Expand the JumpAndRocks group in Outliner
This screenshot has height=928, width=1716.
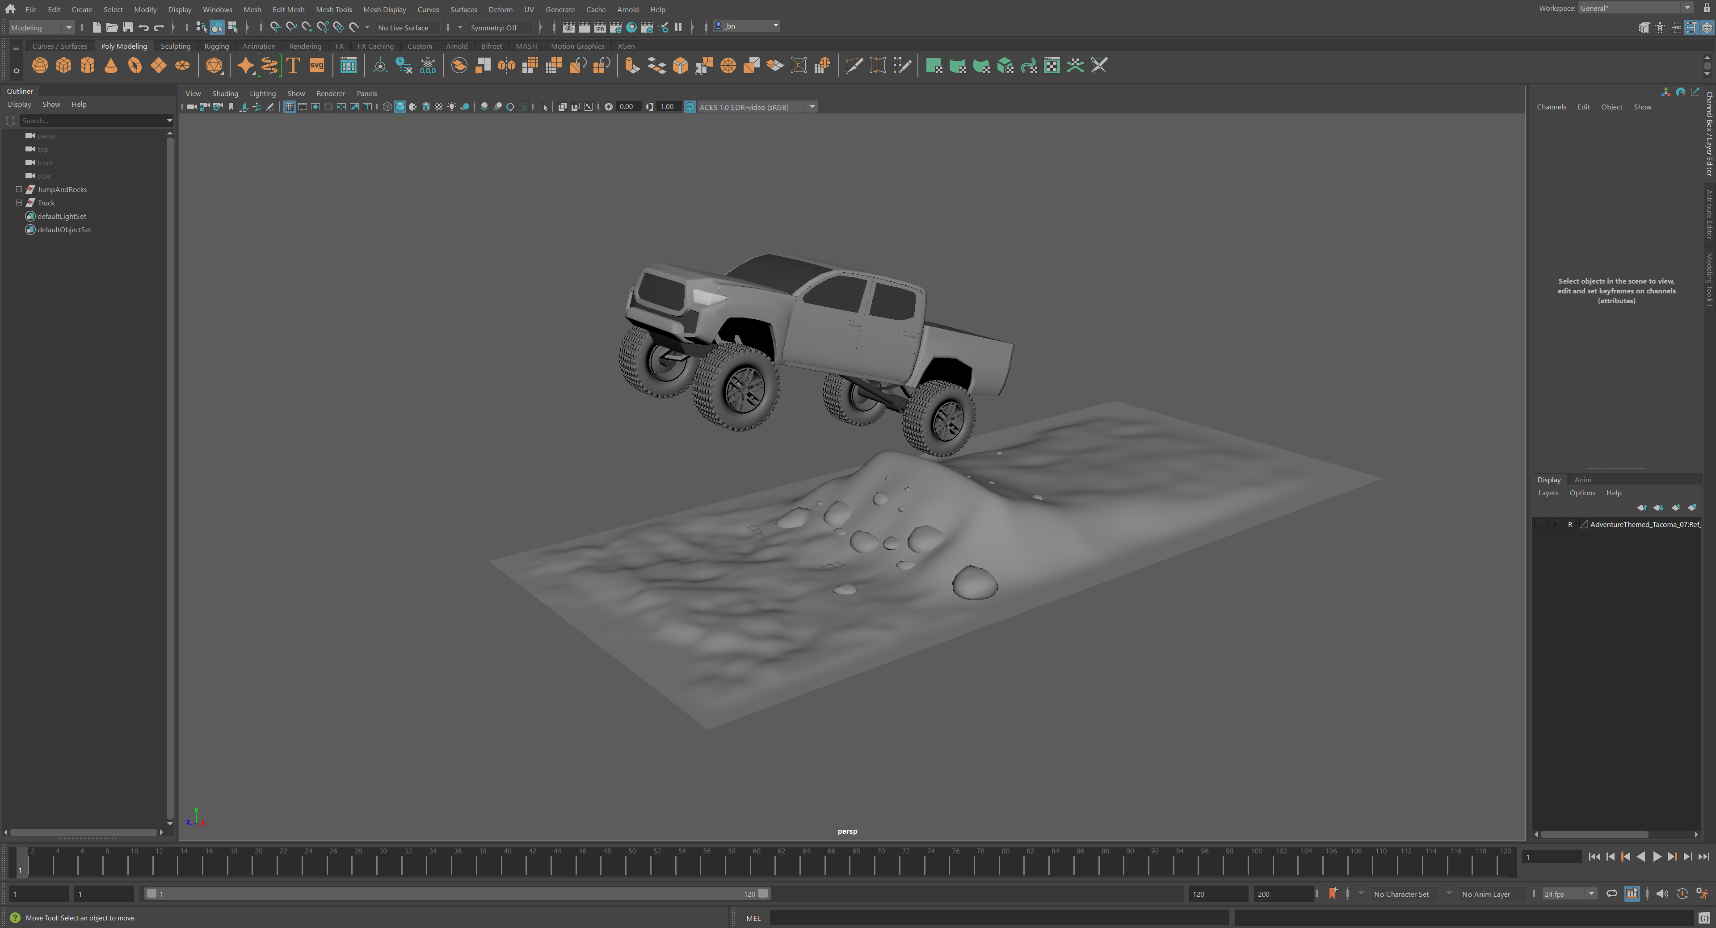click(x=19, y=190)
